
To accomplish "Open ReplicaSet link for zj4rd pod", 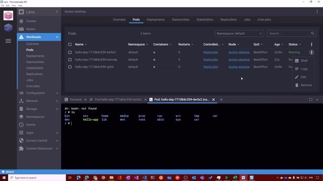I will [x=210, y=67].
